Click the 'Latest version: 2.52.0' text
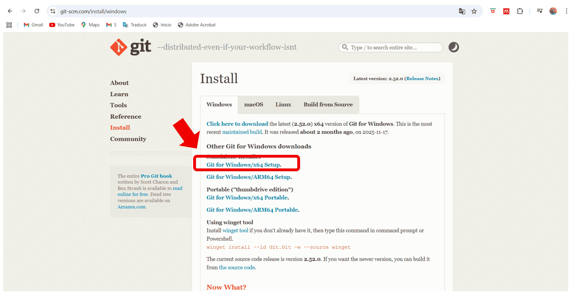This screenshot has height=297, width=572. click(378, 79)
